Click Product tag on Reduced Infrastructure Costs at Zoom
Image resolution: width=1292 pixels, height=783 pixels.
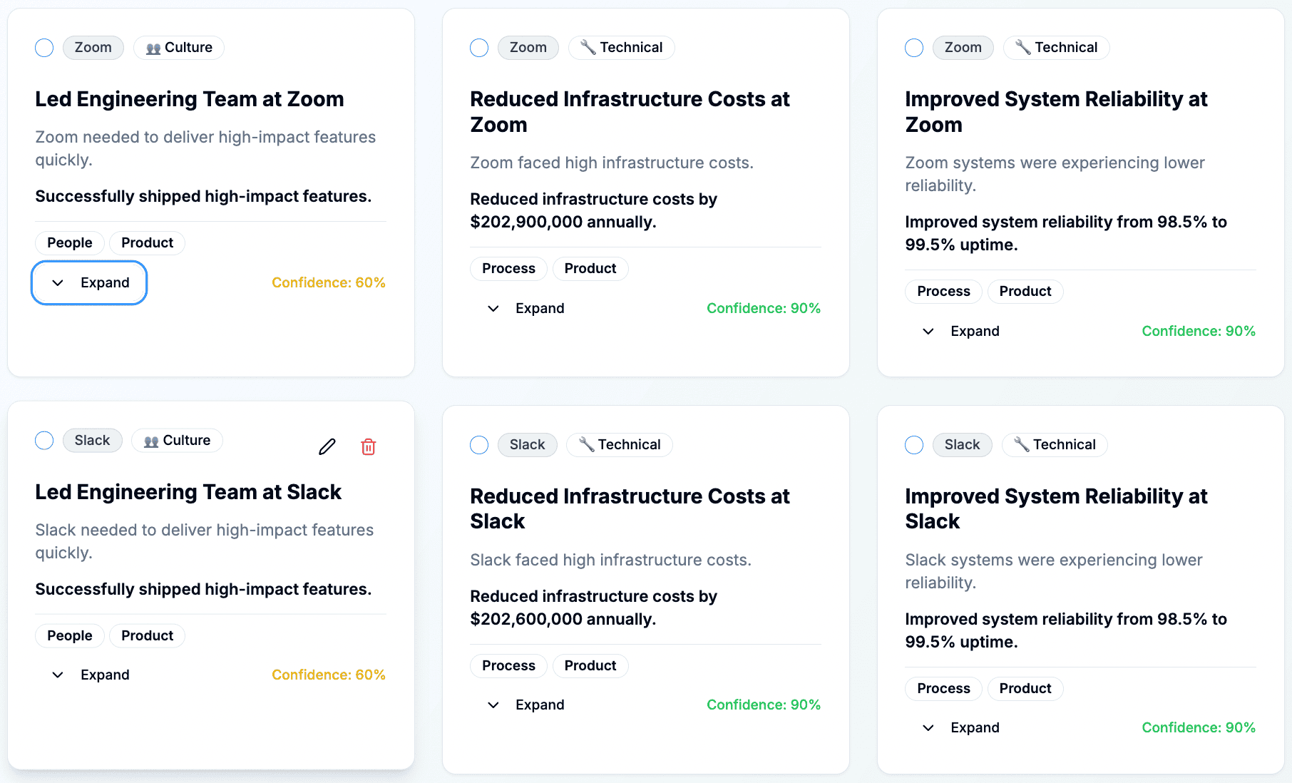590,269
